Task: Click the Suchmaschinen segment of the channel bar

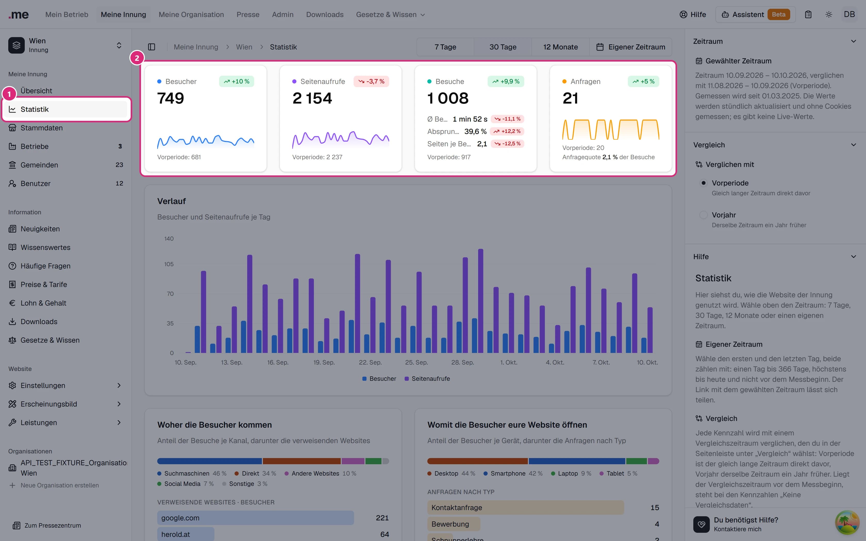Action: 209,461
